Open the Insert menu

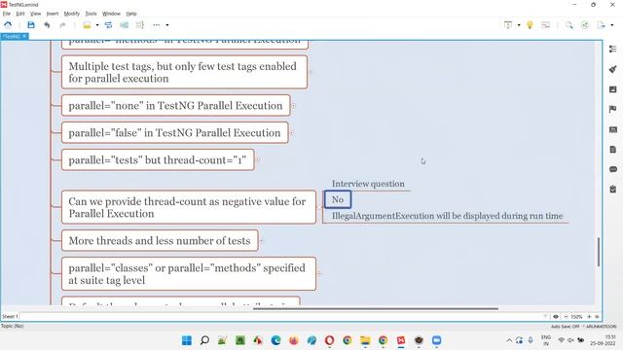(x=53, y=14)
